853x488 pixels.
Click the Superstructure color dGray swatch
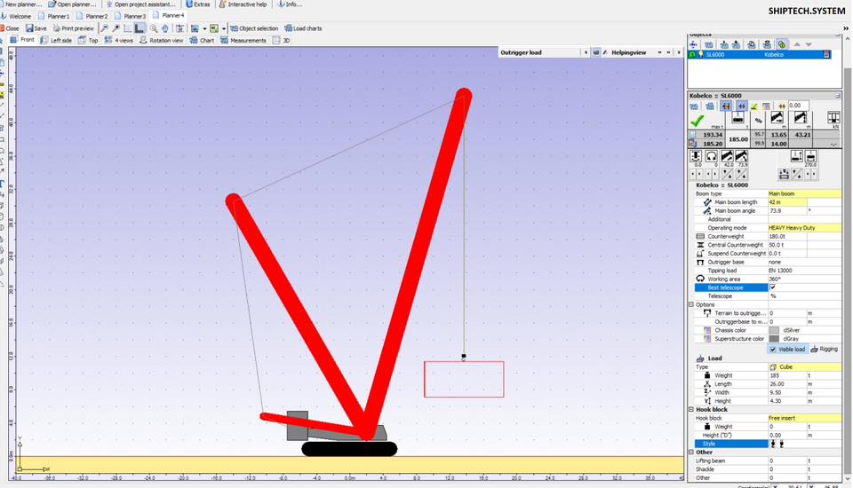tap(774, 339)
